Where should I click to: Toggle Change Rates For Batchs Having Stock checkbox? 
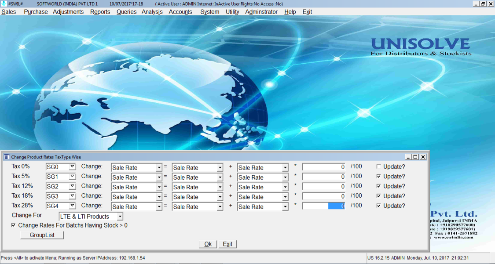[14, 225]
